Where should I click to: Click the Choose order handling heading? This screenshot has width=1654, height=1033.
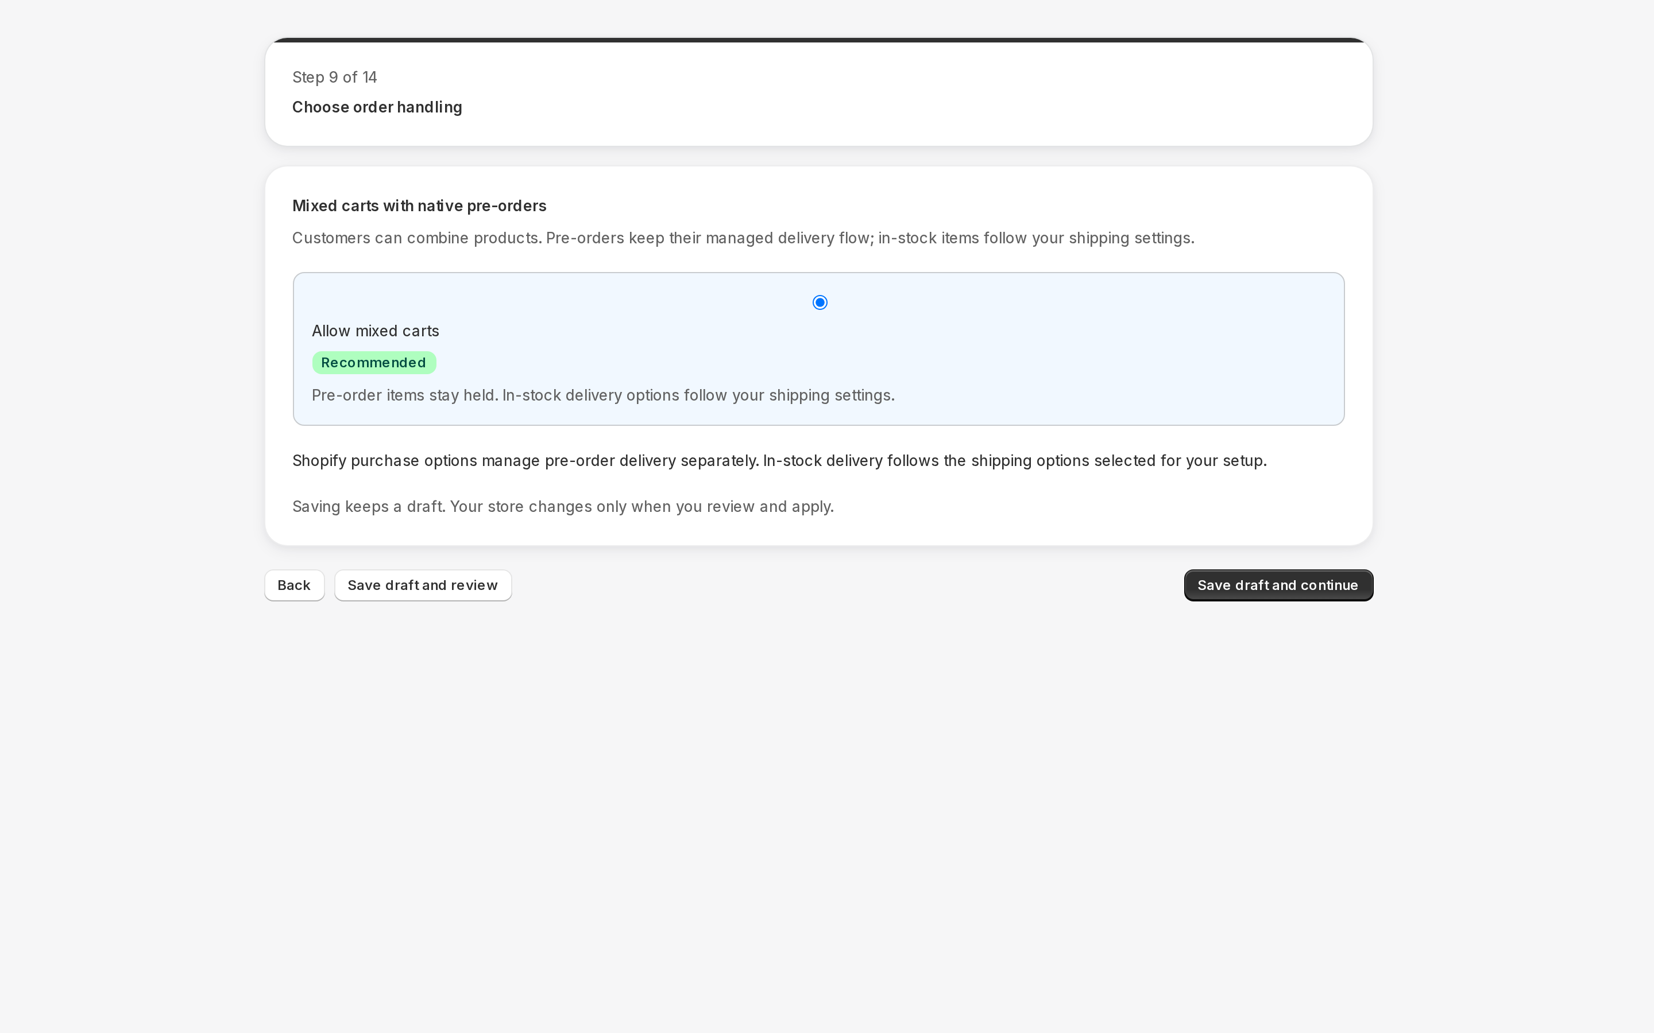coord(377,107)
